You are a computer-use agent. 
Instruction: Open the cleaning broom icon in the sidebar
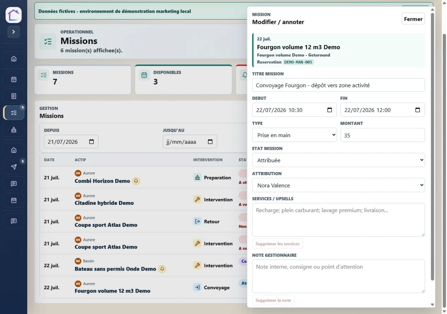14,130
